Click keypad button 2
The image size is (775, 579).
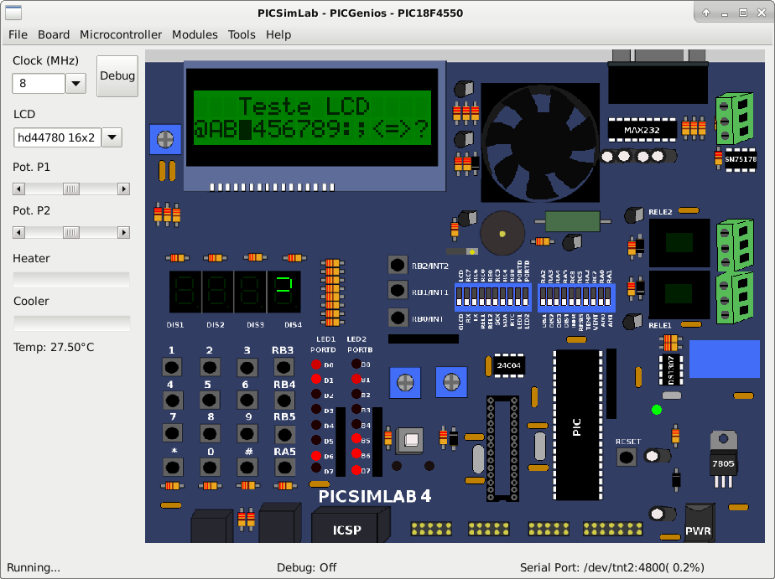(209, 367)
